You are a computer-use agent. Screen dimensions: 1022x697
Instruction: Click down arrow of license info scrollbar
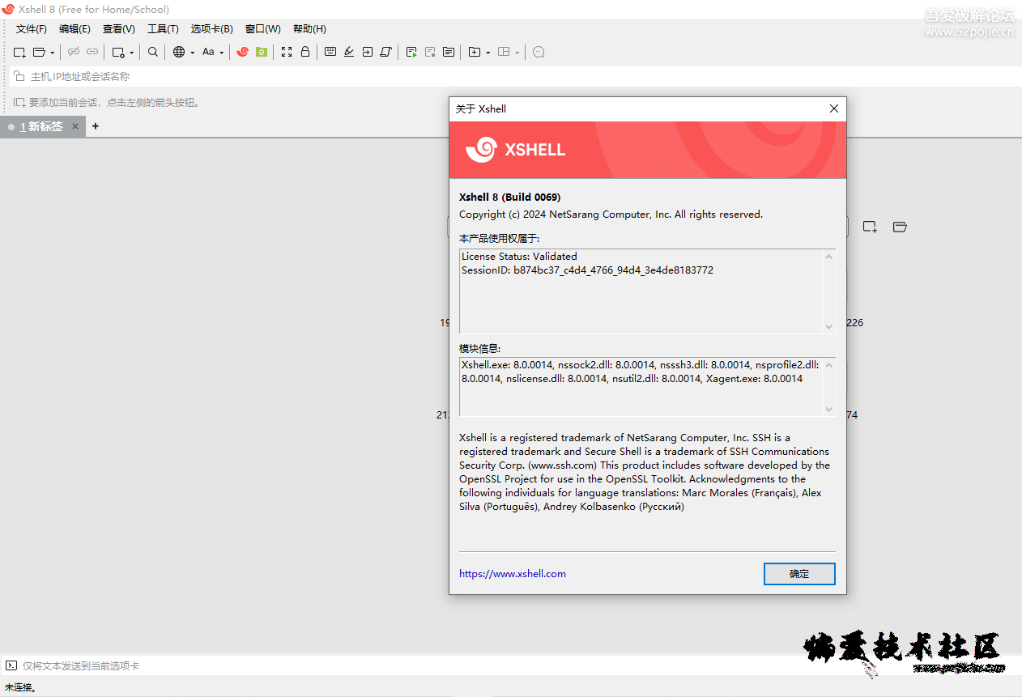click(x=828, y=326)
